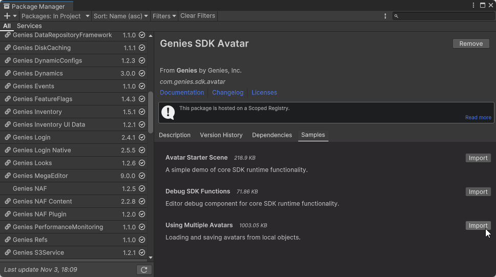Screen dimensions: 496x277
Task: Select Genies NAF Content in package list
Action: (x=43, y=201)
